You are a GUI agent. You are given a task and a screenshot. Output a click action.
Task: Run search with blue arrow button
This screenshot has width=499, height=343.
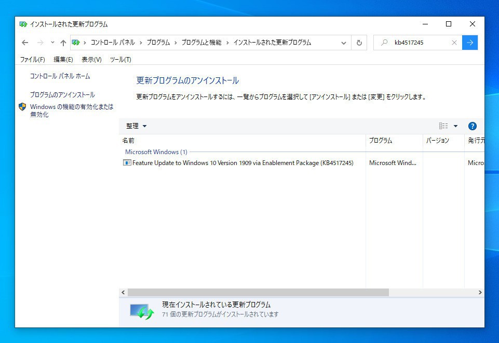click(x=470, y=43)
